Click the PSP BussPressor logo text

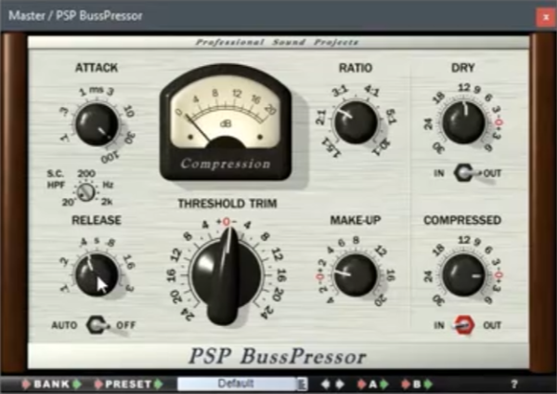278,356
